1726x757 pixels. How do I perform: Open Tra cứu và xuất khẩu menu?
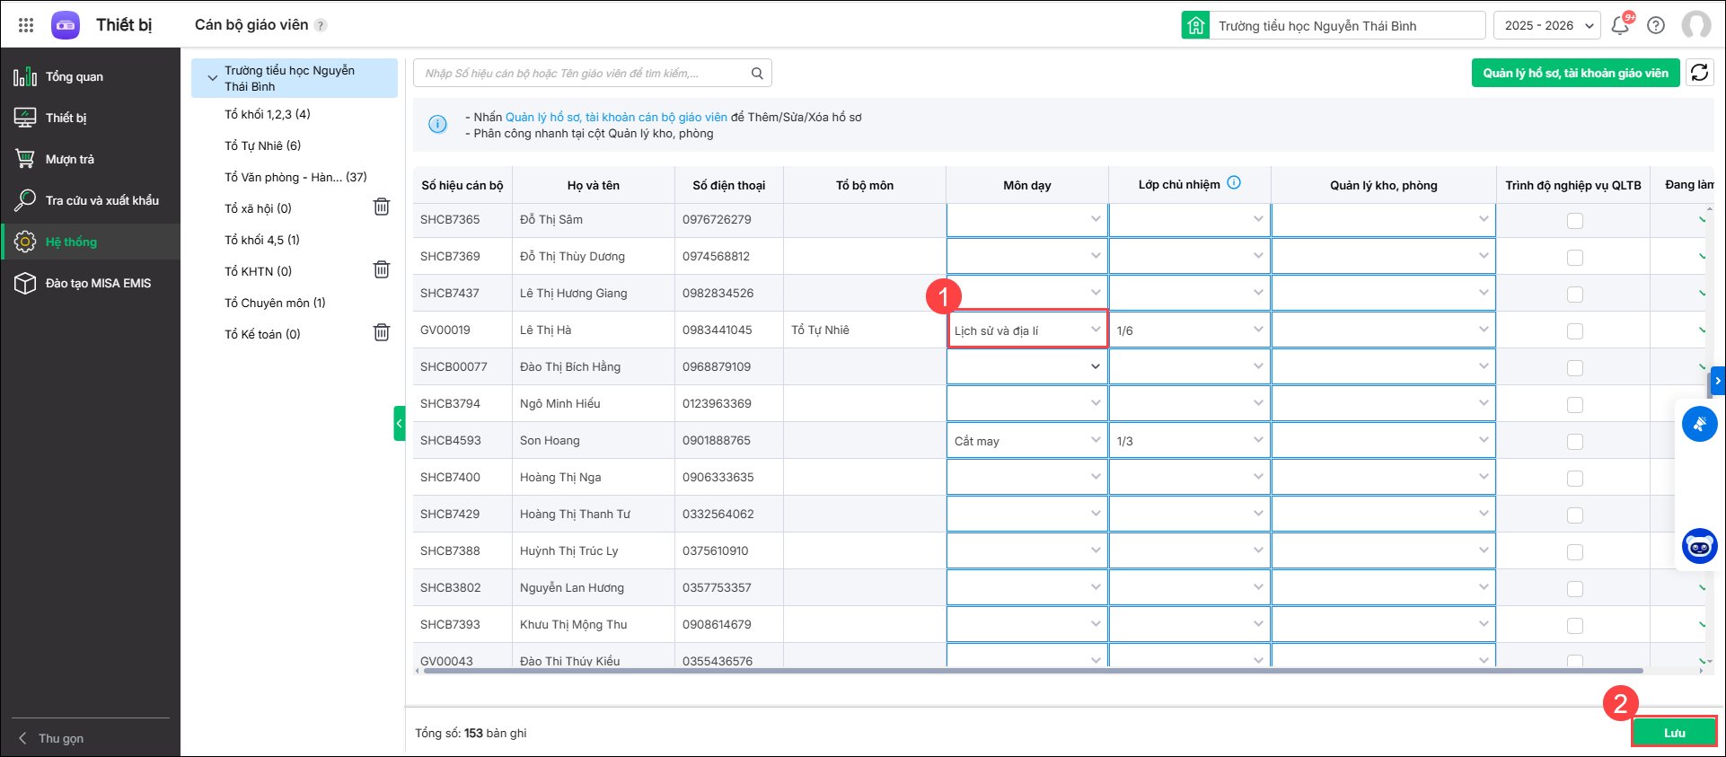pyautogui.click(x=101, y=200)
